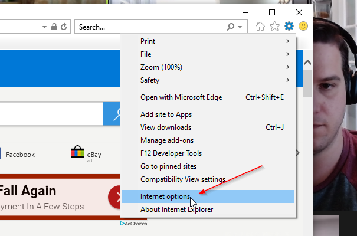The height and width of the screenshot is (236, 357).
Task: Click the search magnifier icon in toolbar
Action: pyautogui.click(x=230, y=27)
